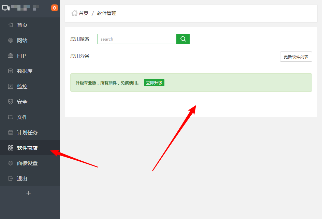
Task: Select the 计划任务 schedule icon
Action: point(10,132)
